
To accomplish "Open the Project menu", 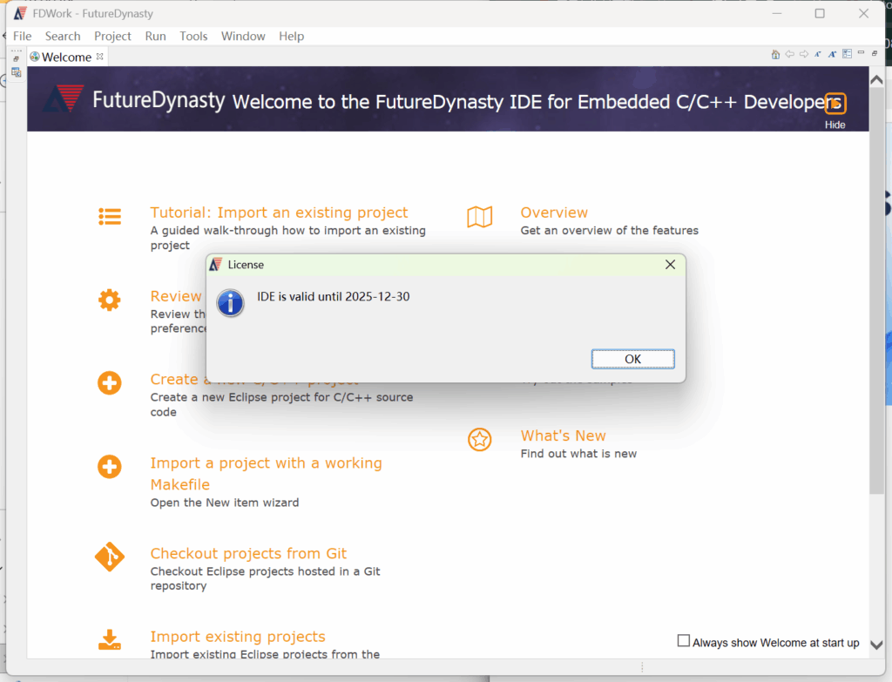I will pyautogui.click(x=112, y=36).
